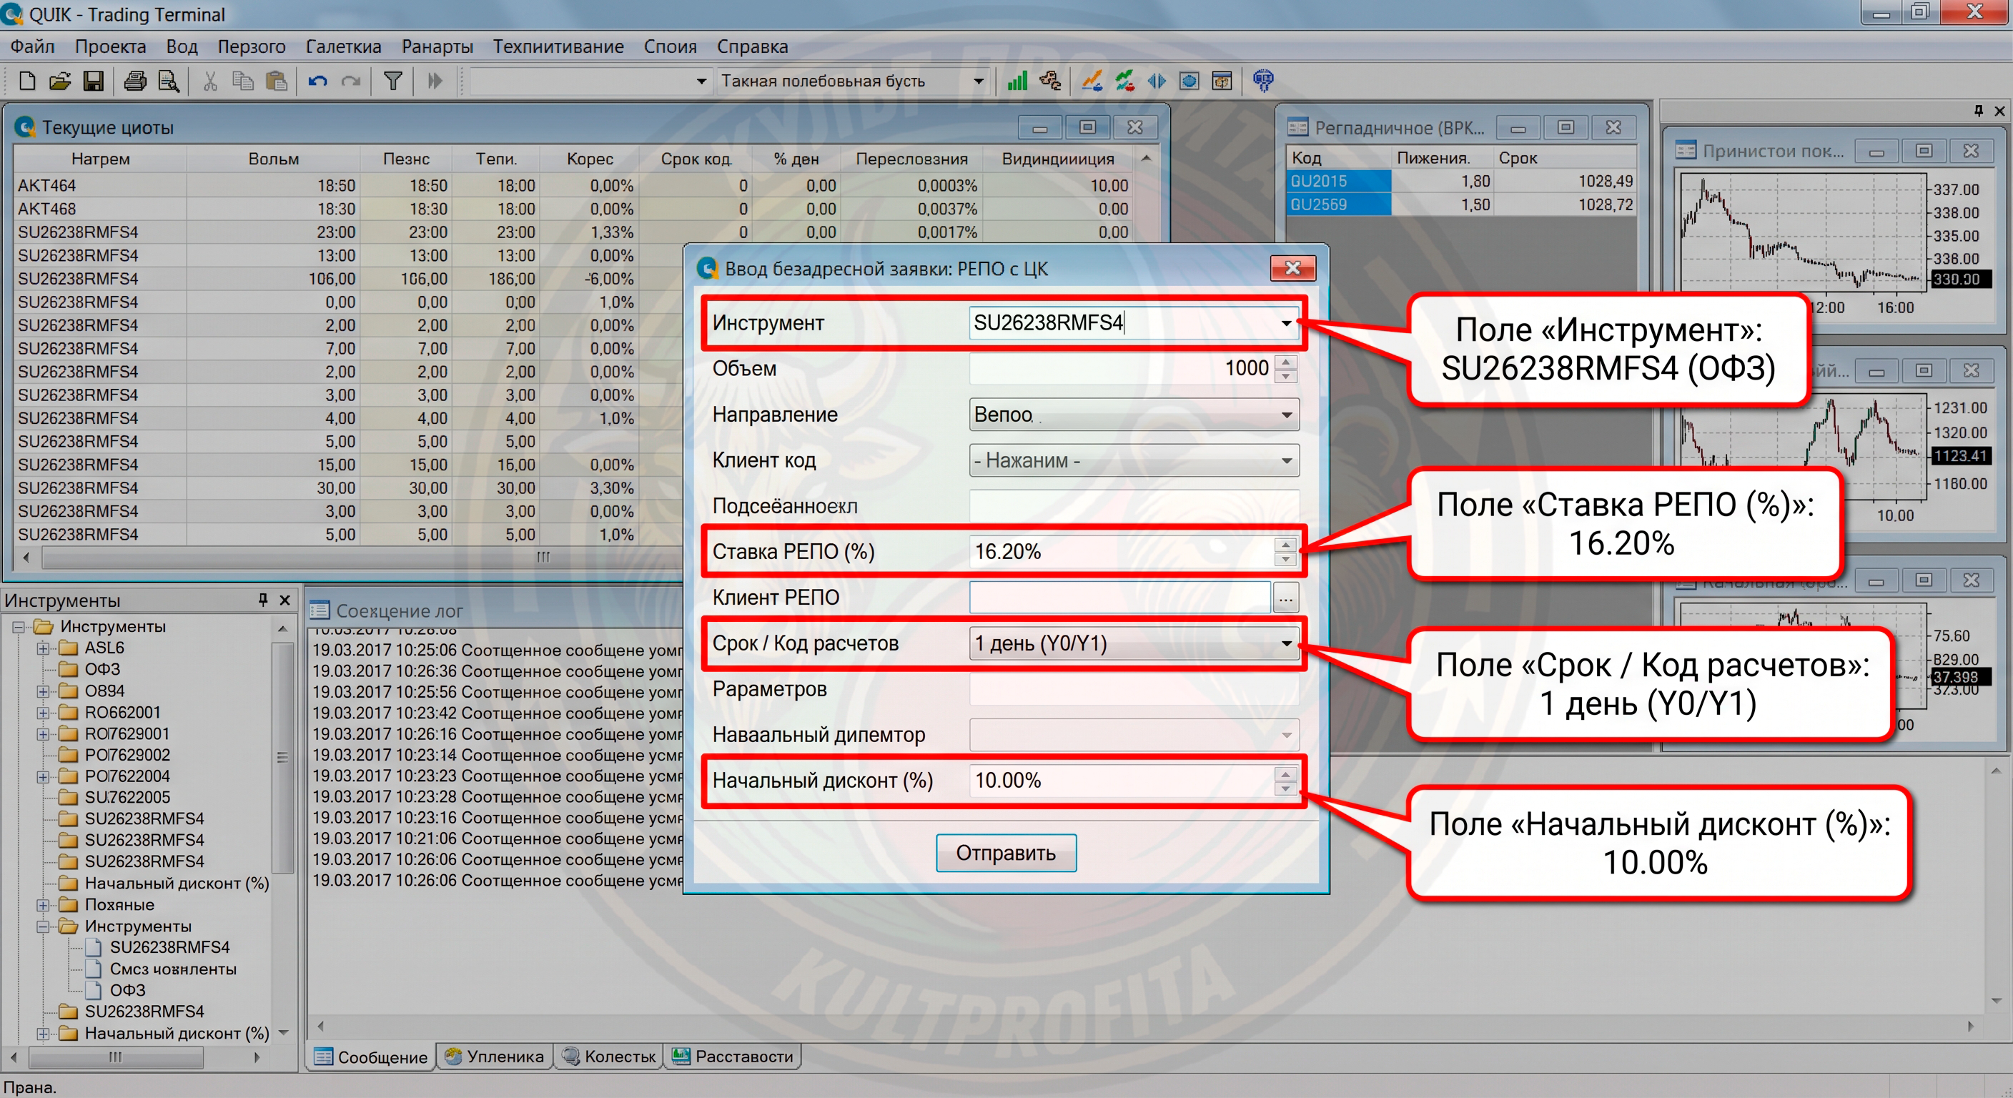The height and width of the screenshot is (1098, 2013).
Task: Switch to the Сообщение tab
Action: 371,1057
